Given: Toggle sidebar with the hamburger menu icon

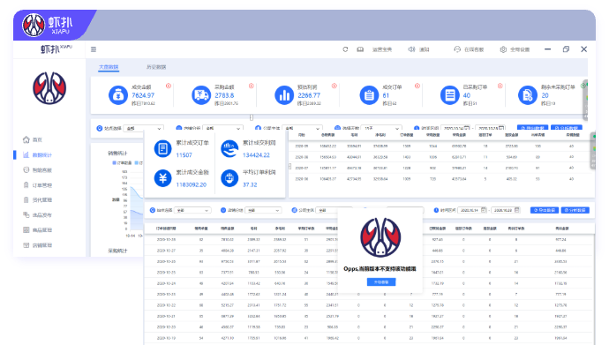Looking at the screenshot, I should pos(94,49).
